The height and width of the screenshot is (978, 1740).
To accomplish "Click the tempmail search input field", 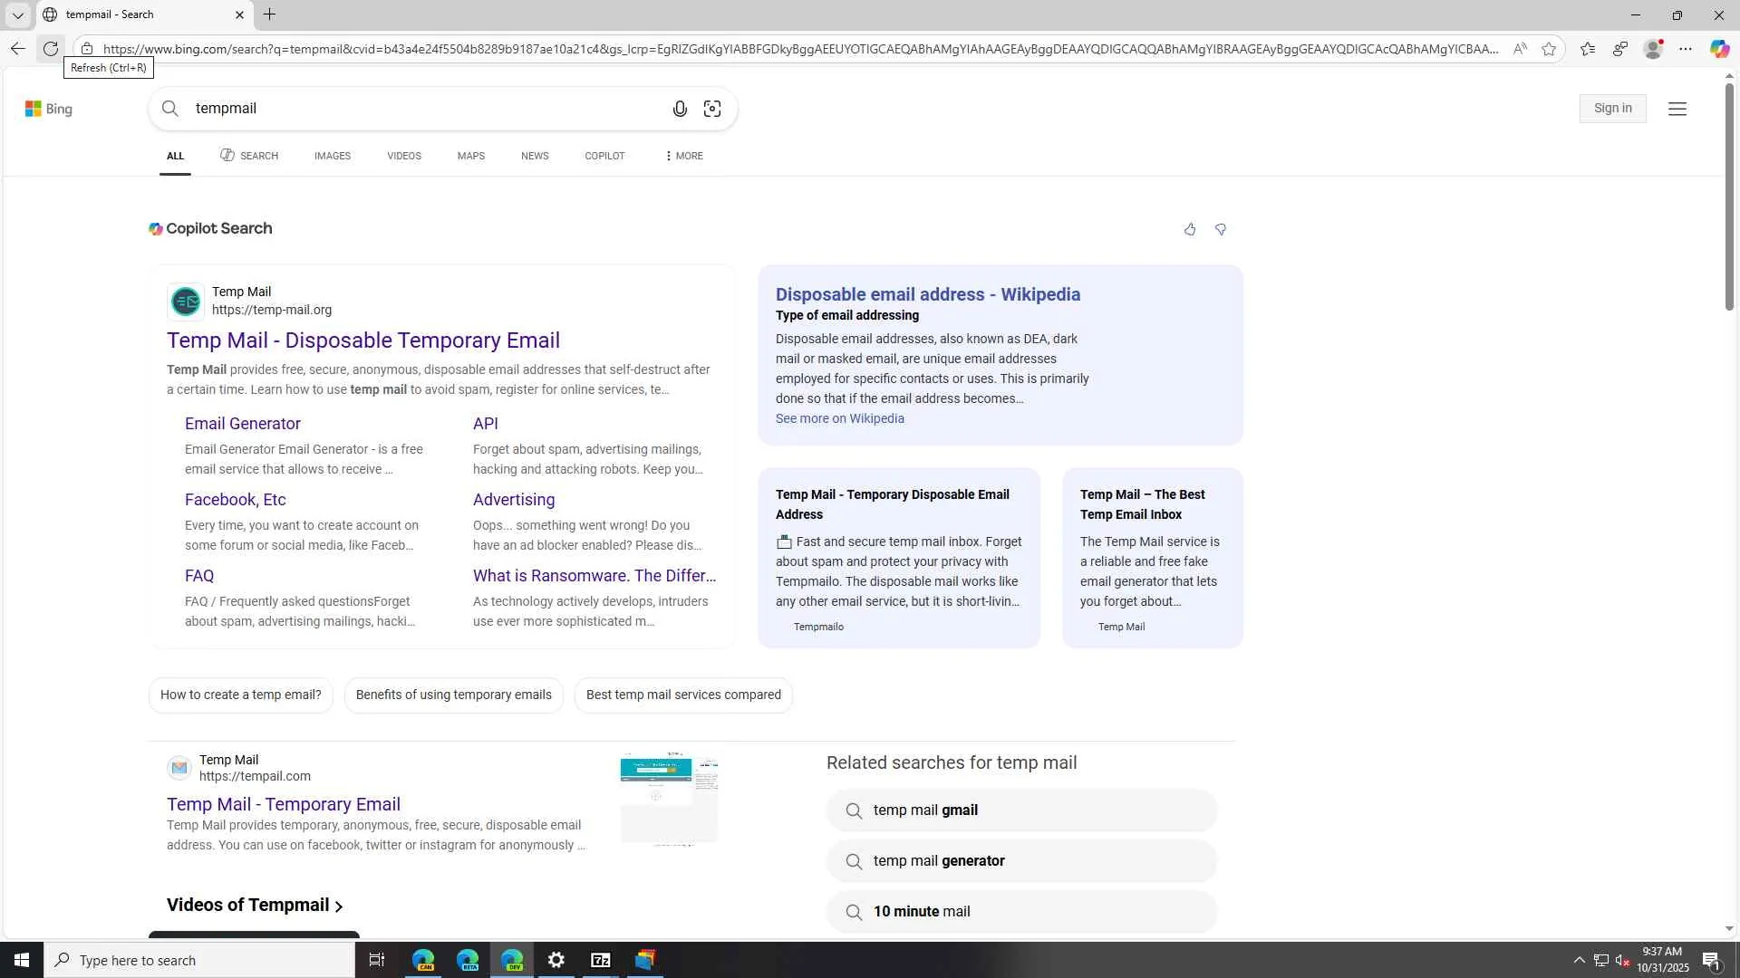I will [417, 109].
